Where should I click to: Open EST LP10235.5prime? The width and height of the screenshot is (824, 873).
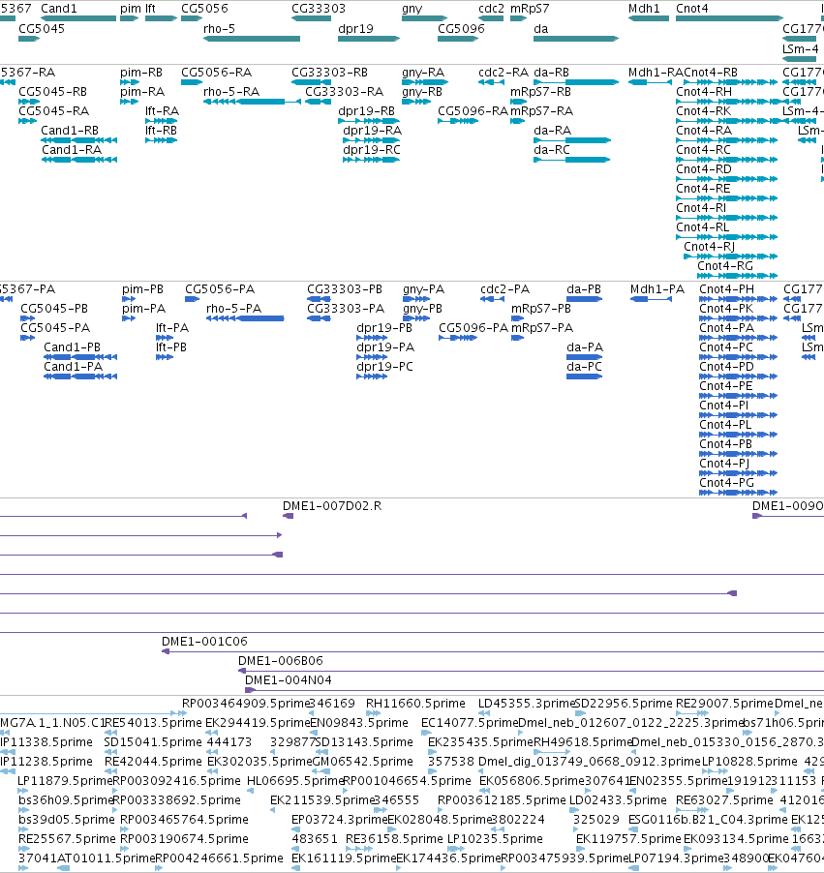click(495, 838)
